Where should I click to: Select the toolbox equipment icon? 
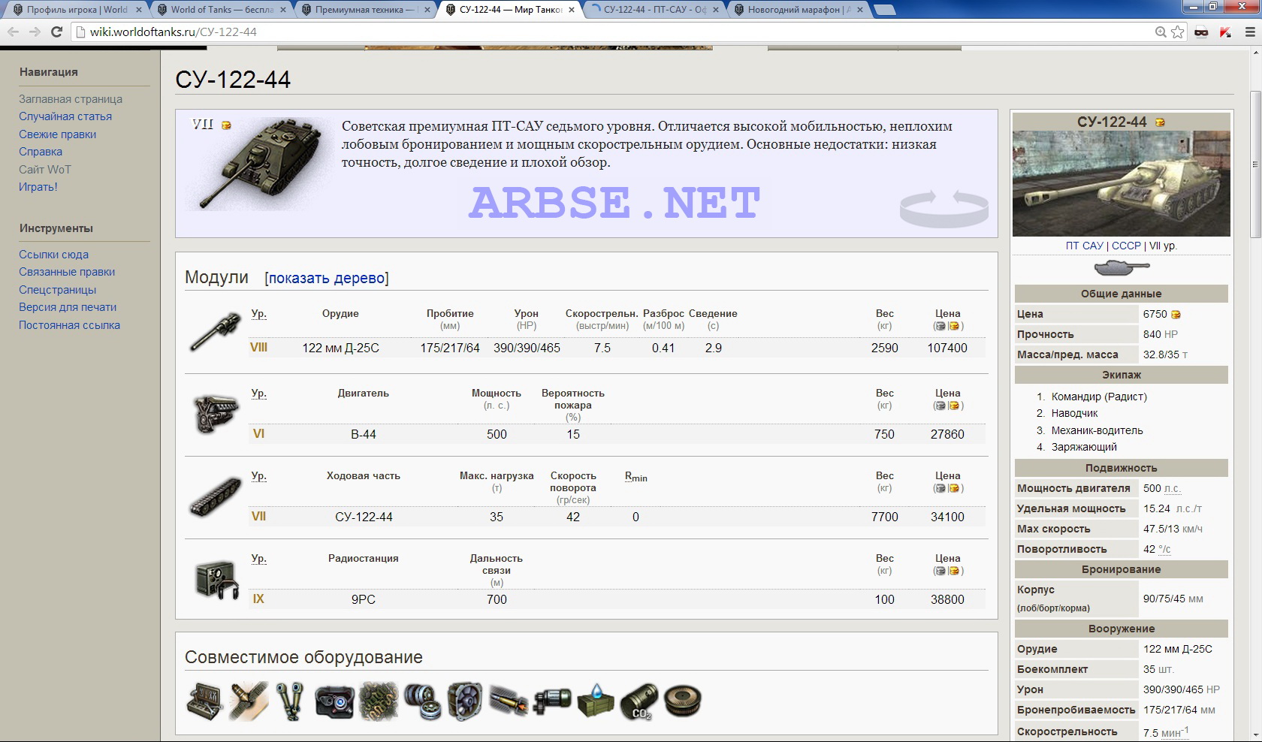(x=204, y=701)
